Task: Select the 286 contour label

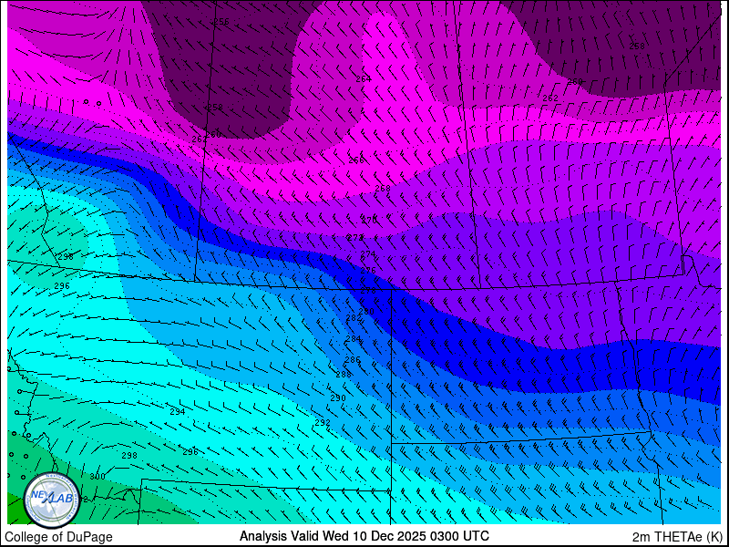Action: [x=353, y=359]
